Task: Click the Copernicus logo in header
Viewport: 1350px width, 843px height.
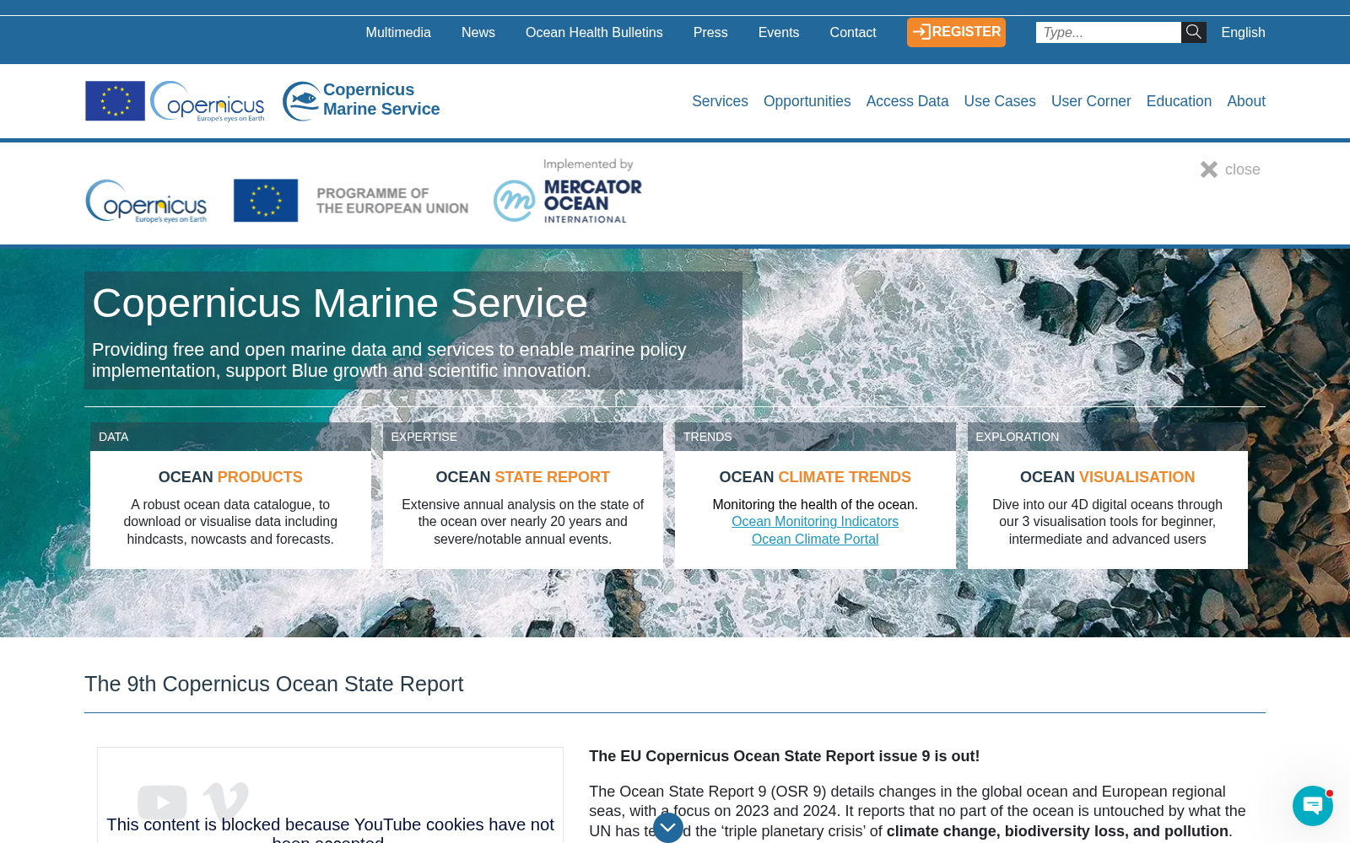Action: click(208, 101)
